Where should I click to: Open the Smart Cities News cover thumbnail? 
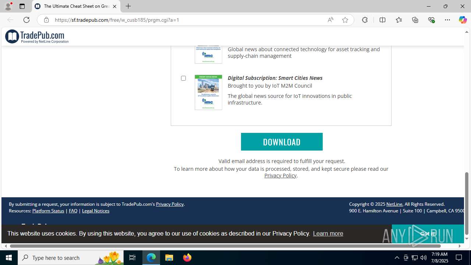208,92
